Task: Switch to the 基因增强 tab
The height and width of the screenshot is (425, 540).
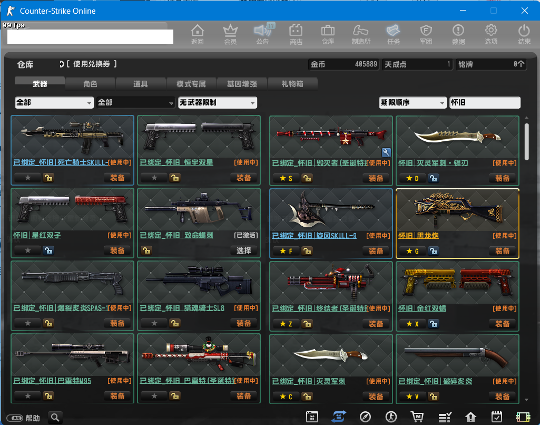Action: point(242,84)
